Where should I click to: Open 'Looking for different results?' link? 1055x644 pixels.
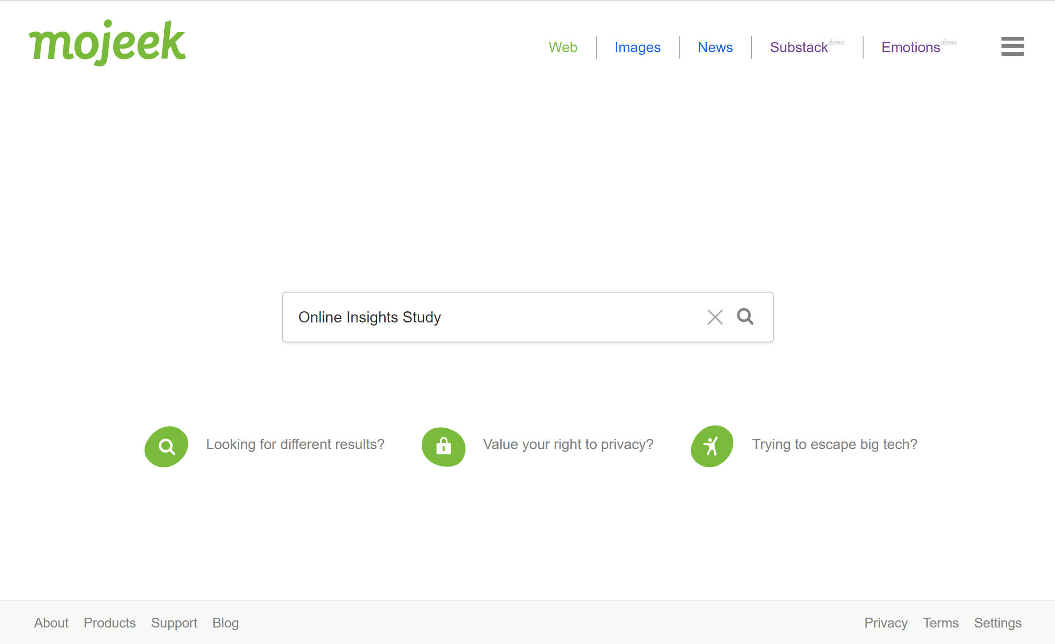(295, 444)
